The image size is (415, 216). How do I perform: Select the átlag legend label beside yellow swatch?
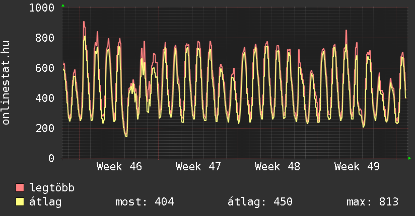coord(45,202)
